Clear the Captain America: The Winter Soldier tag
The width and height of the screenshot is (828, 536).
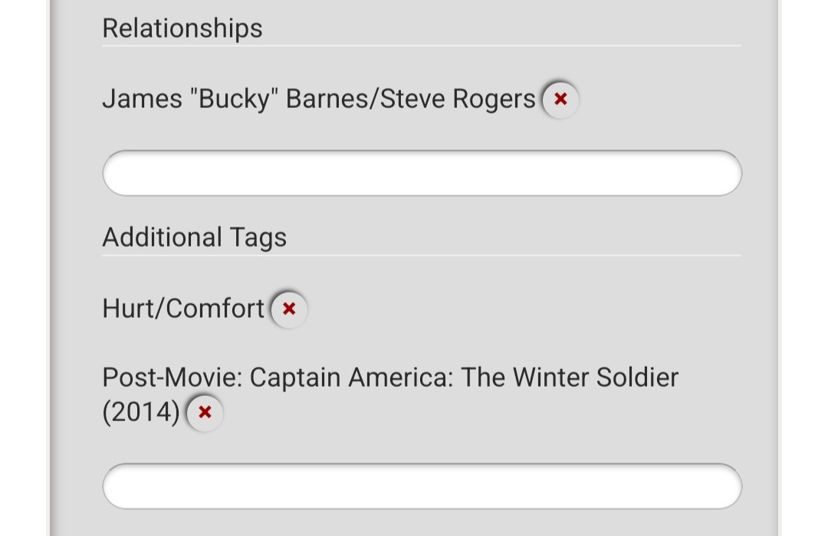[205, 413]
